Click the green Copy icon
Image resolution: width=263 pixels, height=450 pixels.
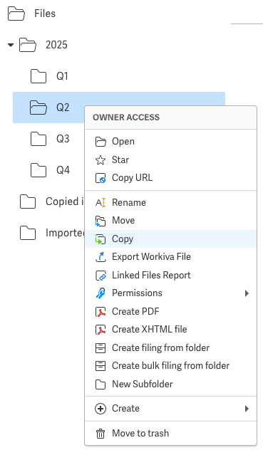click(100, 239)
